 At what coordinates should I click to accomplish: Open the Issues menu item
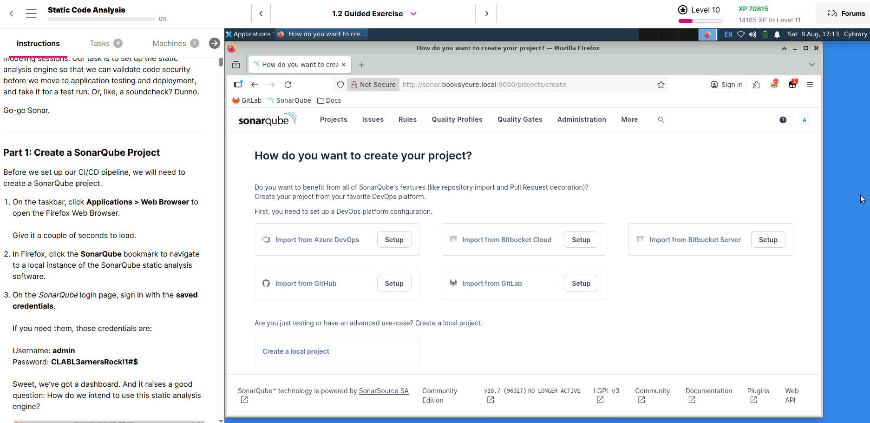click(373, 119)
